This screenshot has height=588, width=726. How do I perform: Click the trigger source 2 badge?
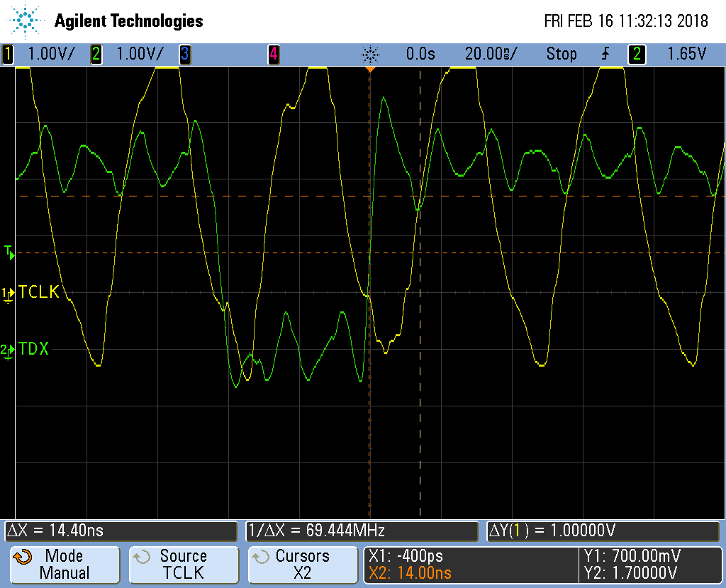click(637, 54)
